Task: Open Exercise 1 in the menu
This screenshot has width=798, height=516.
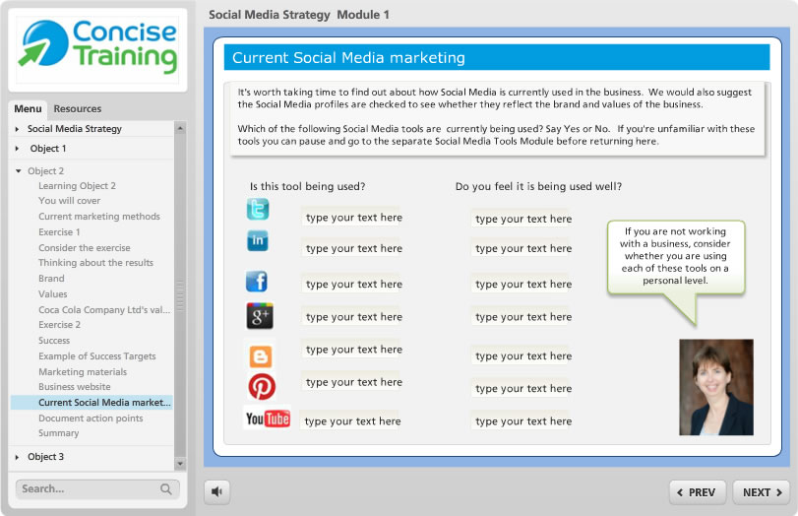Action: 59,232
